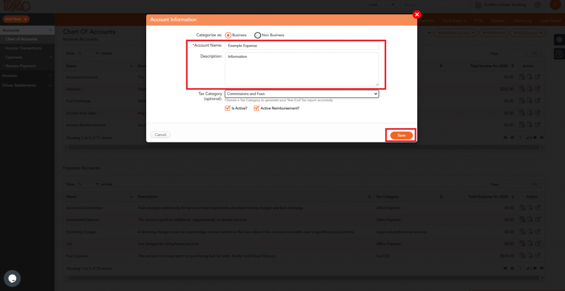The width and height of the screenshot is (565, 291).
Task: Select Receive Payment in sidebar
Action: (x=20, y=66)
